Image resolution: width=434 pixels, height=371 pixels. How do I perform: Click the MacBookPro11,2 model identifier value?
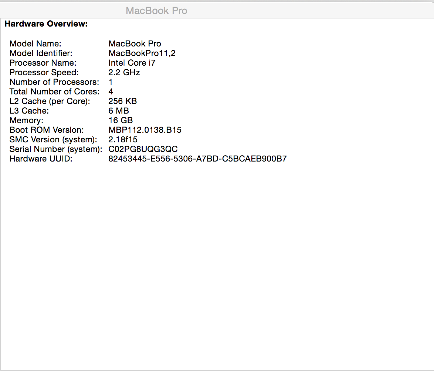pyautogui.click(x=142, y=53)
